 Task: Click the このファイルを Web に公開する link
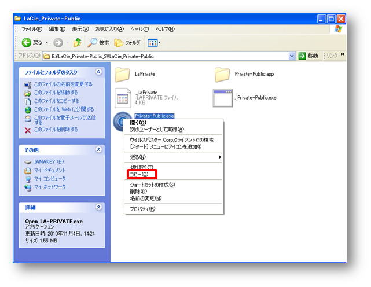[x=64, y=109]
